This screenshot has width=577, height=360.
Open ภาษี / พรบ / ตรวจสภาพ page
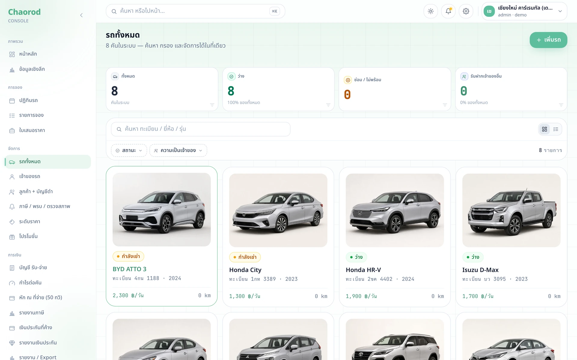click(48, 206)
